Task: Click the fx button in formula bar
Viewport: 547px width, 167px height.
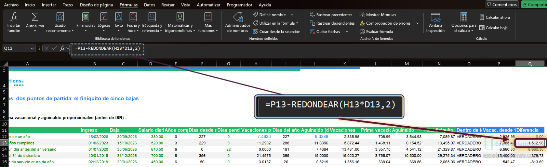Action: pos(62,48)
